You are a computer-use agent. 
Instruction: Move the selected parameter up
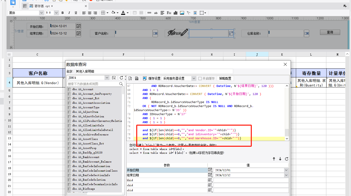pos(274,159)
